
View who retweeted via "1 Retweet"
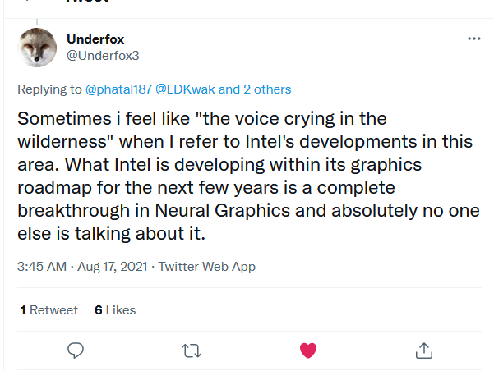[x=48, y=309]
